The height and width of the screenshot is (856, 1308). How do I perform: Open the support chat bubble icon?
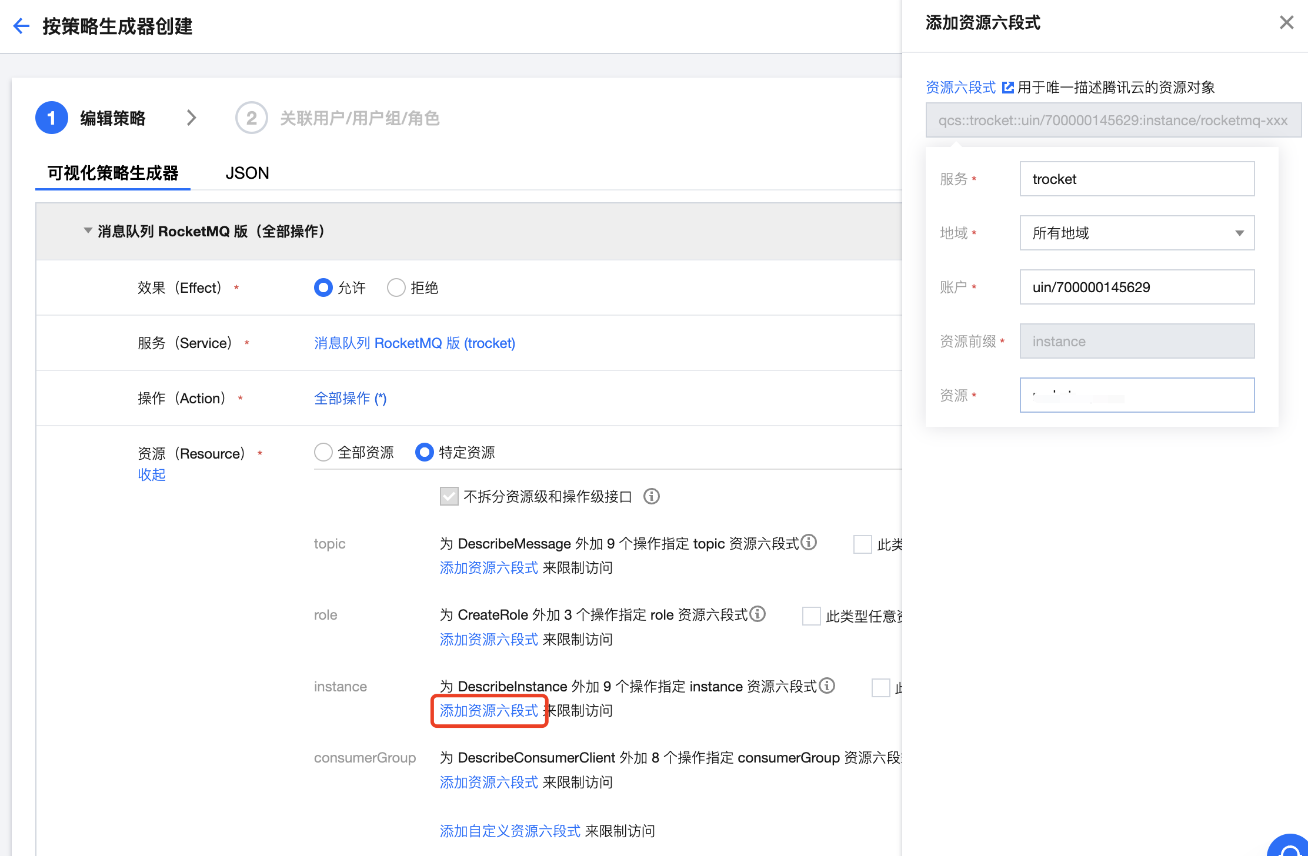1290,847
